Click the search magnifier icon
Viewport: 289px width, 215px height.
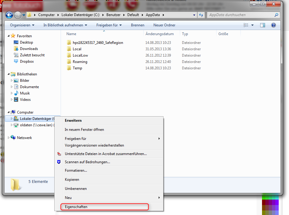(x=276, y=15)
